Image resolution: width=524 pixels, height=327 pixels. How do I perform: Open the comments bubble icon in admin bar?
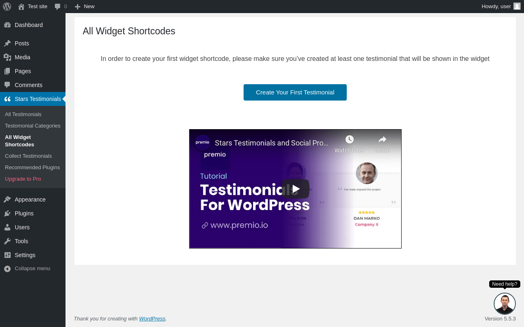58,7
